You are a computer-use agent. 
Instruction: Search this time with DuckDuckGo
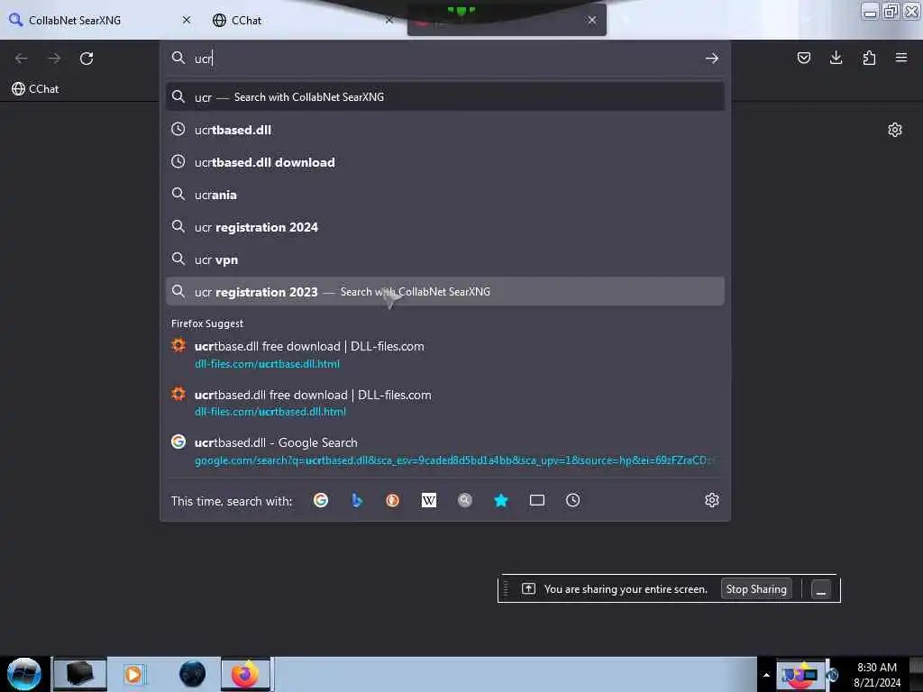(x=393, y=500)
